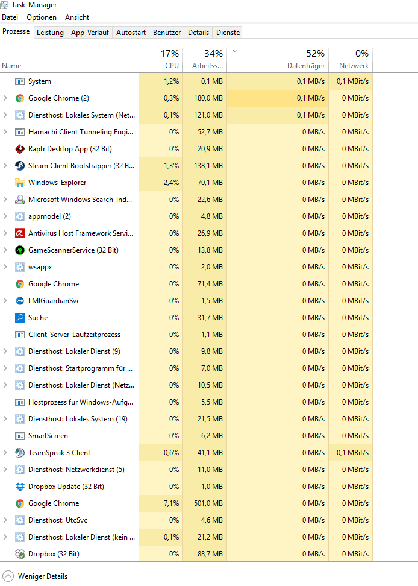Click the TeamSpeak 3 Client icon
The height and width of the screenshot is (586, 418).
[20, 453]
